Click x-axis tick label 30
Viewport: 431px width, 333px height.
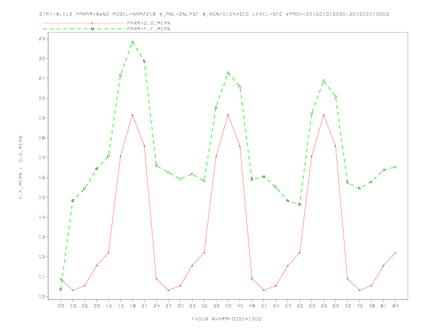pyautogui.click(x=180, y=306)
